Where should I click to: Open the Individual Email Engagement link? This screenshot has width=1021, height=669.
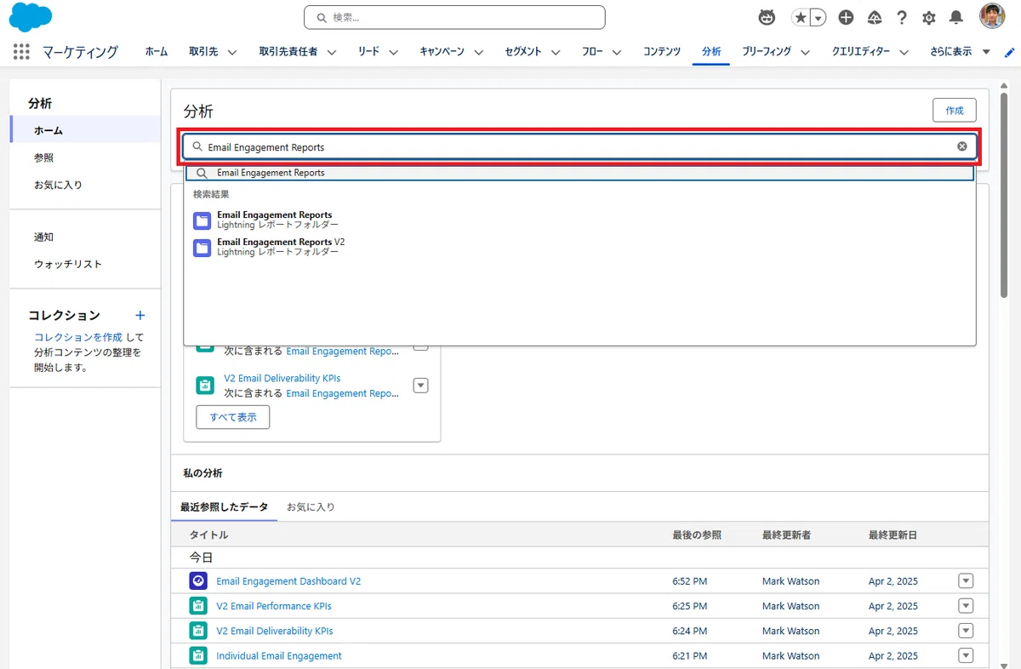point(279,655)
